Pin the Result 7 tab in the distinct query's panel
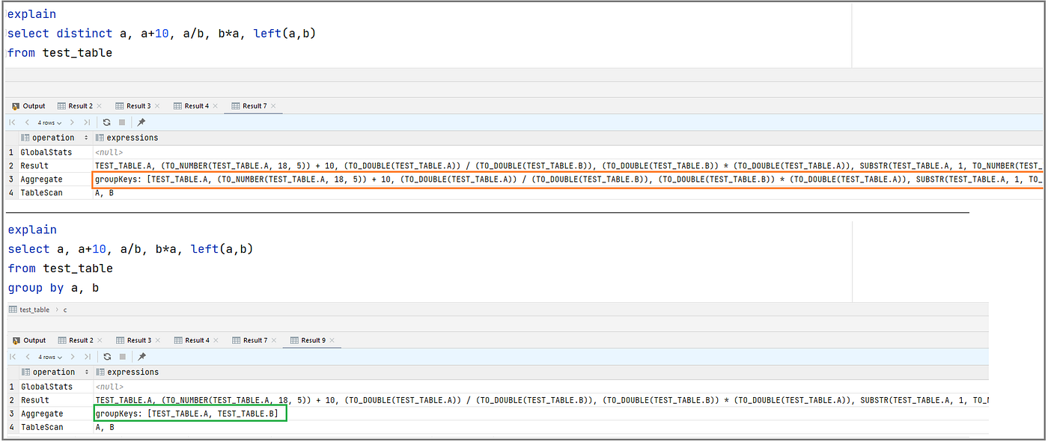The height and width of the screenshot is (442, 1048). pos(141,122)
